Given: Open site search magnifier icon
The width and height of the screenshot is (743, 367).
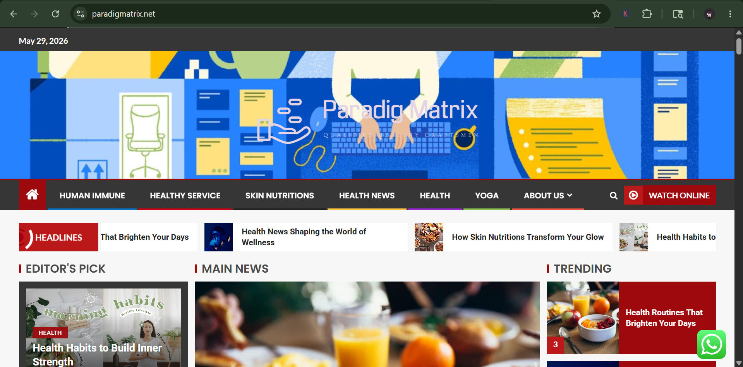Looking at the screenshot, I should pos(613,196).
